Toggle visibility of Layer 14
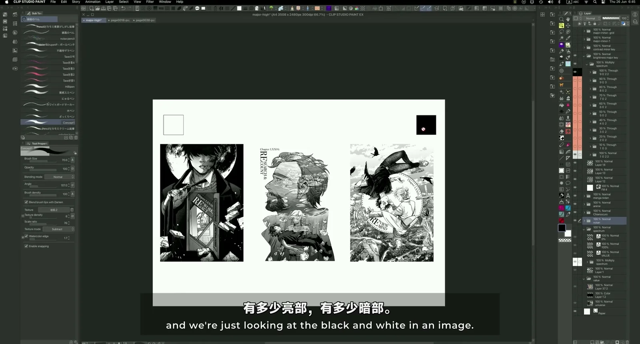640x344 pixels. tap(575, 163)
